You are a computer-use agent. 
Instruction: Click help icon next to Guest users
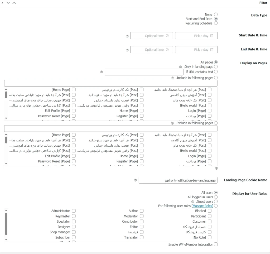tap(192, 202)
